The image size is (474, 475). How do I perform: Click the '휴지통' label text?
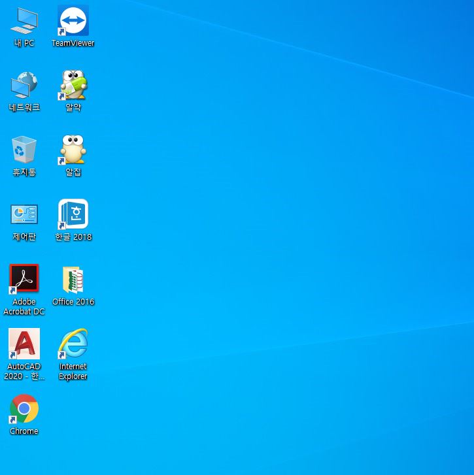[x=24, y=172]
